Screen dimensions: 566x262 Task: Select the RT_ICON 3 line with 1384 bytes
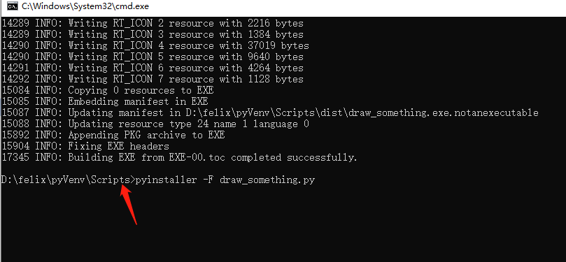(x=153, y=35)
